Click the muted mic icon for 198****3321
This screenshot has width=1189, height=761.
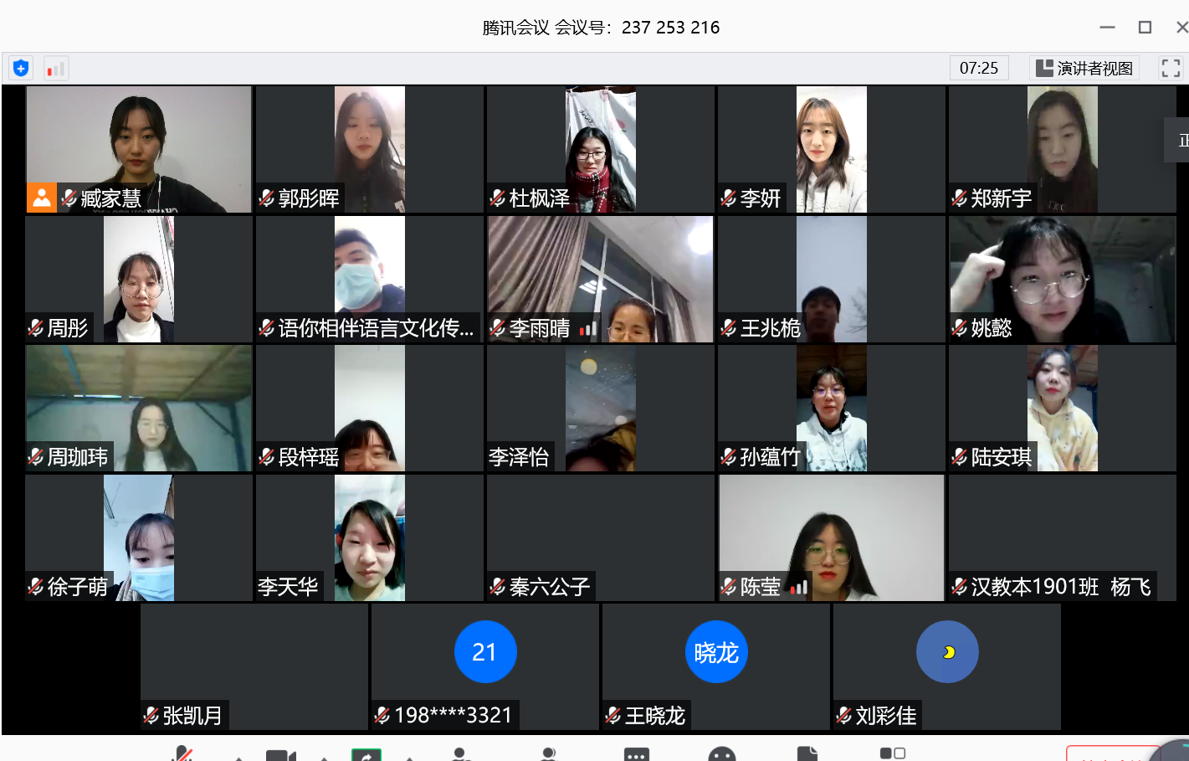tap(382, 716)
